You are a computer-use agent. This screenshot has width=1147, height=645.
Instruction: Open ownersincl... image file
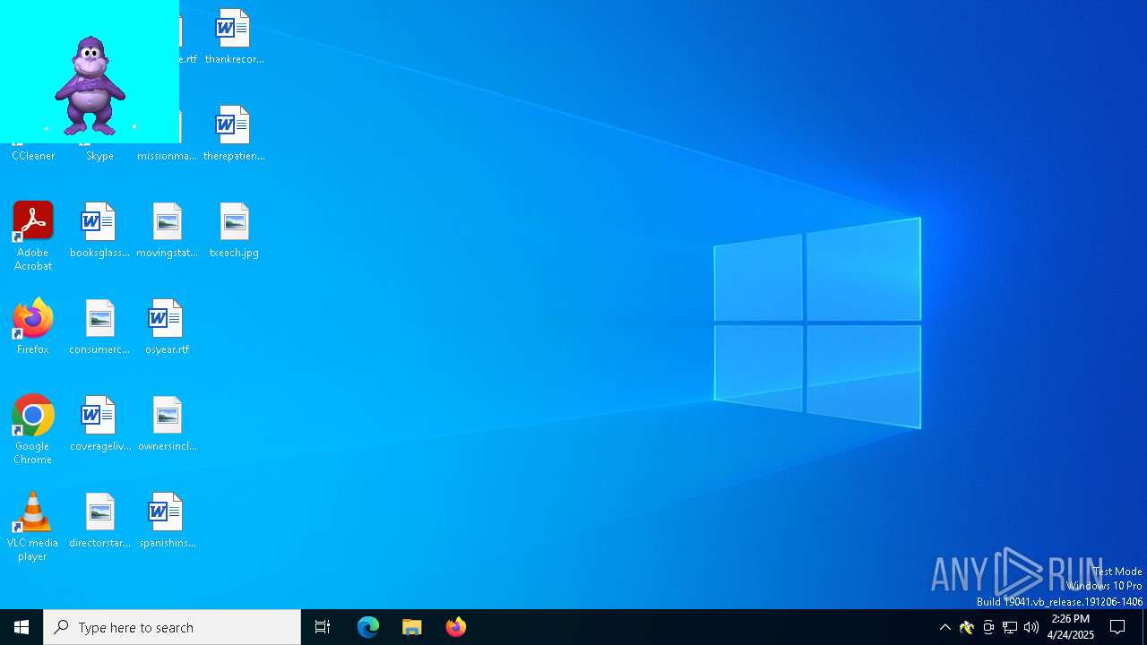click(167, 425)
